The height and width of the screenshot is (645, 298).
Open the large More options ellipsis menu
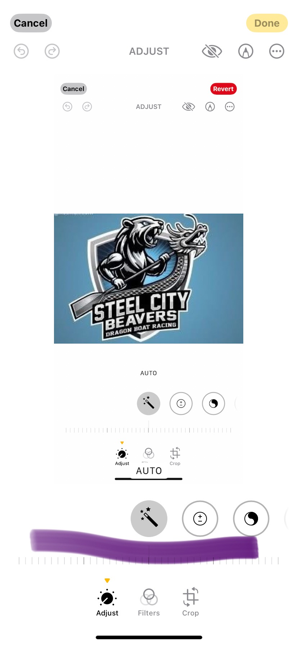tap(277, 51)
